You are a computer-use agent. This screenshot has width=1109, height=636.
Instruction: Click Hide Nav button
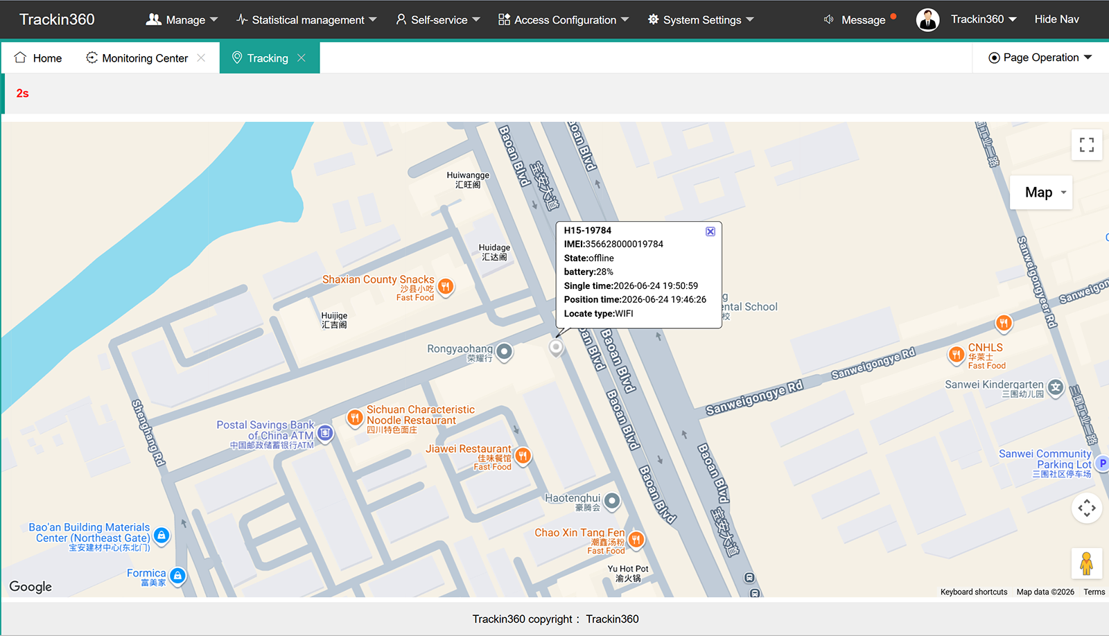pyautogui.click(x=1056, y=19)
